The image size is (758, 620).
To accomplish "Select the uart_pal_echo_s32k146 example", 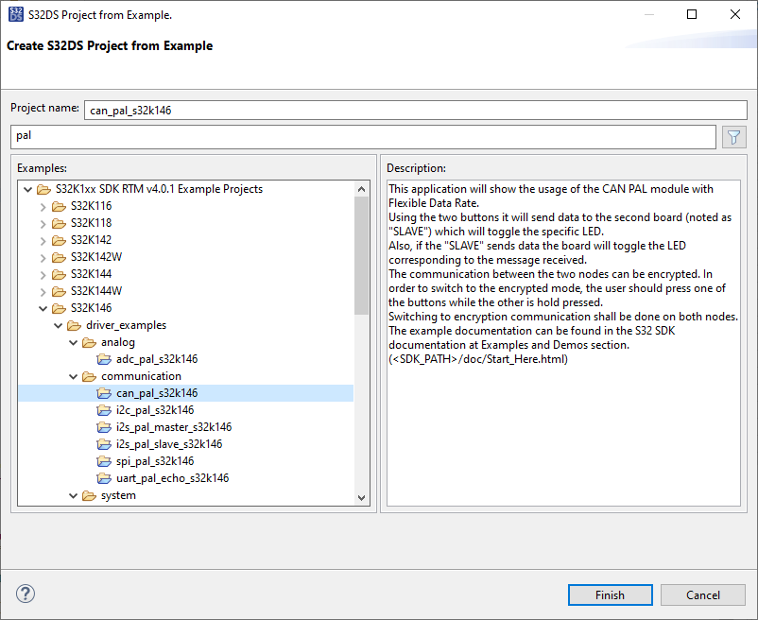I will pyautogui.click(x=173, y=478).
